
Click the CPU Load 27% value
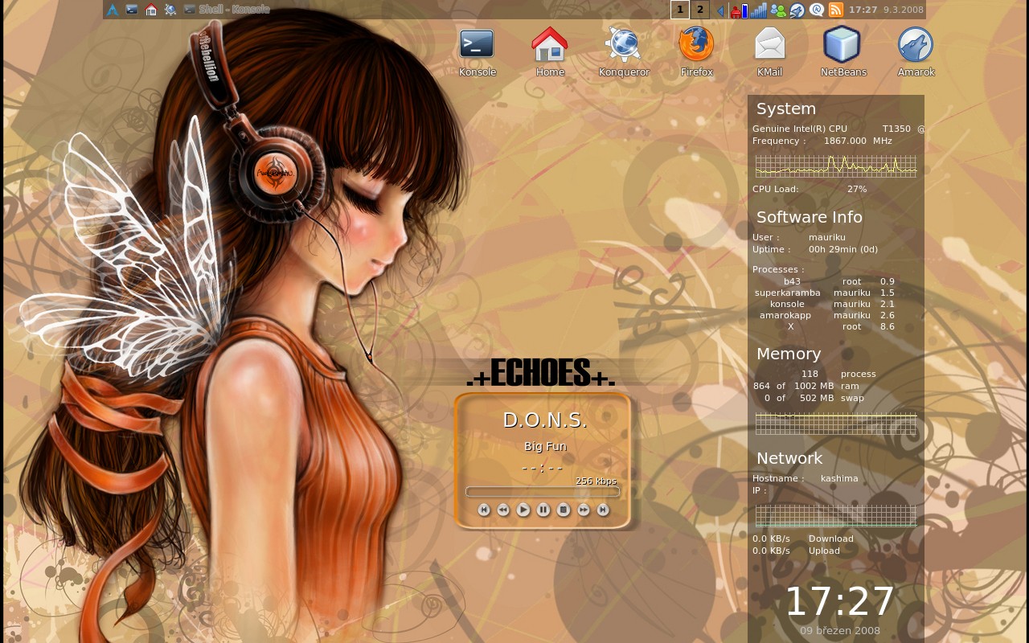click(x=857, y=189)
